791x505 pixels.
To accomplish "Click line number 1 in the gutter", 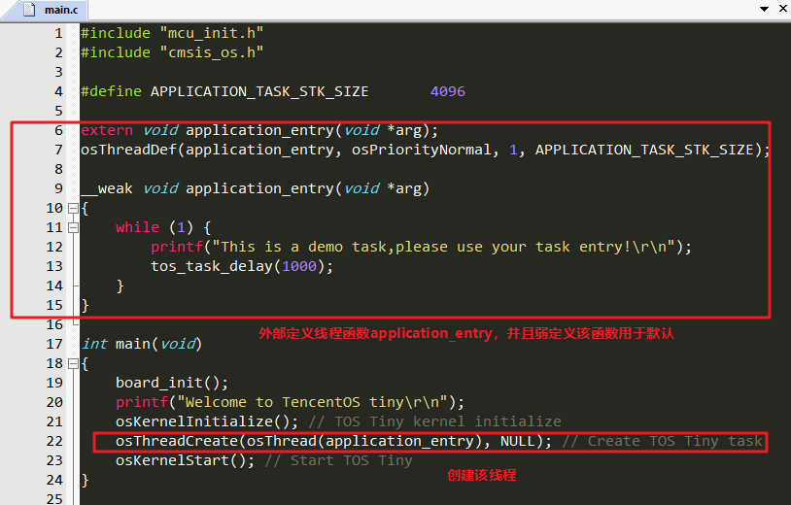I will point(58,33).
